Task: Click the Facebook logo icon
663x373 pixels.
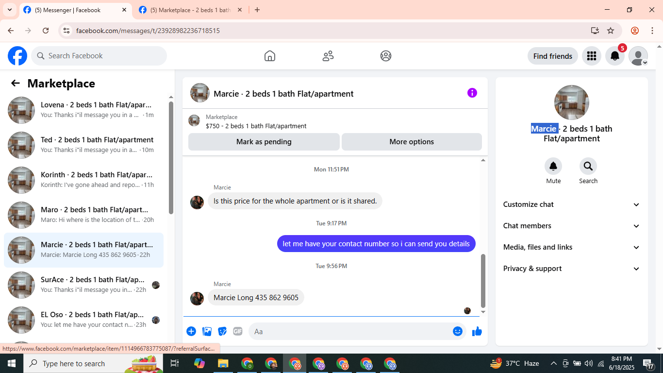Action: coord(17,56)
